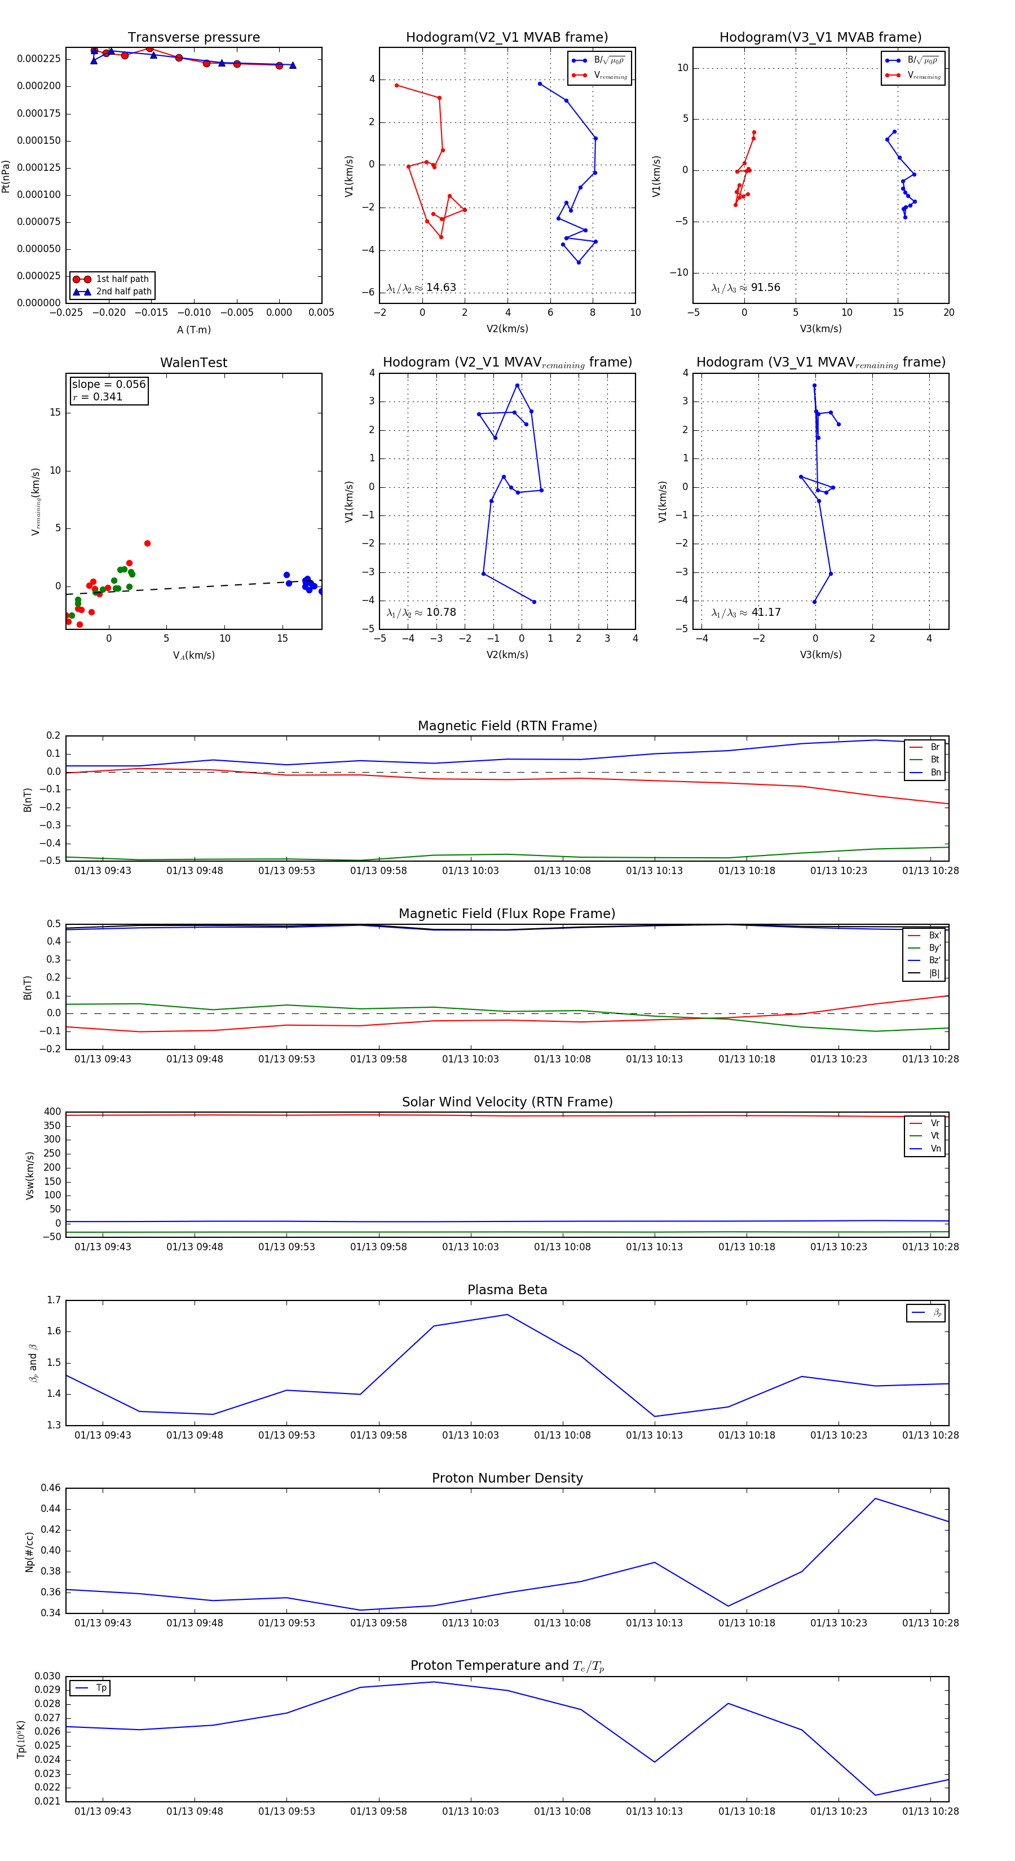Click the proton density peak near 10:25
Viewport: 1015px width, 1861px height.
point(876,1498)
